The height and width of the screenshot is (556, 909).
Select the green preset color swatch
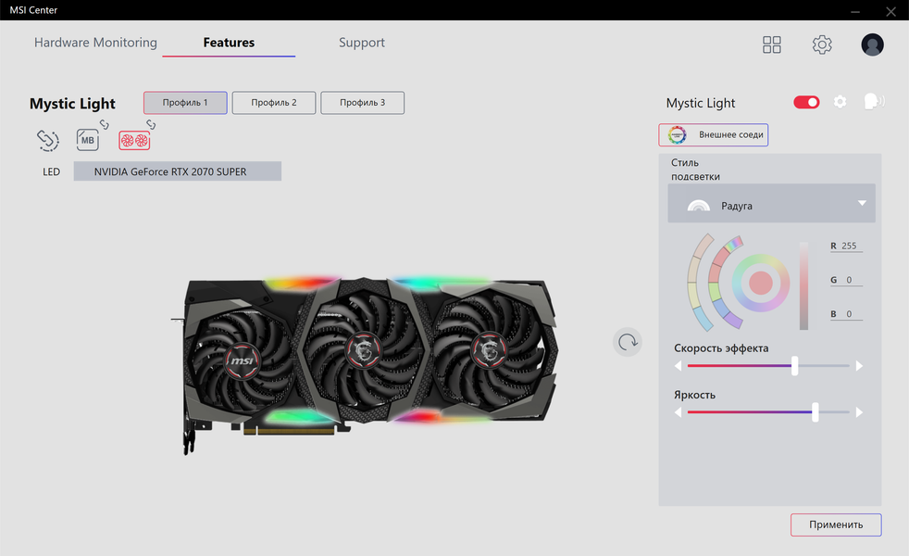pos(715,291)
